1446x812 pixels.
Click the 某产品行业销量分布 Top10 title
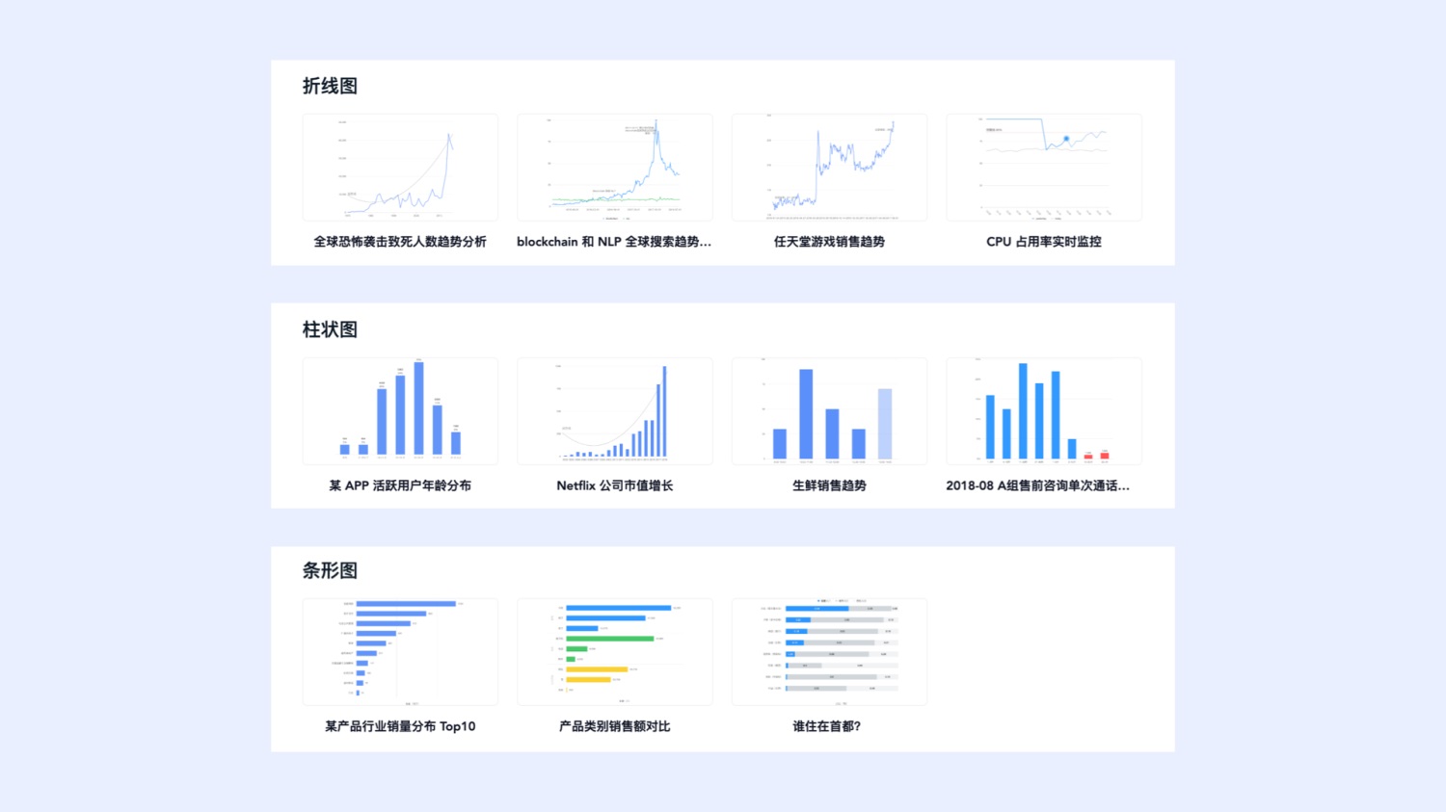(x=400, y=726)
